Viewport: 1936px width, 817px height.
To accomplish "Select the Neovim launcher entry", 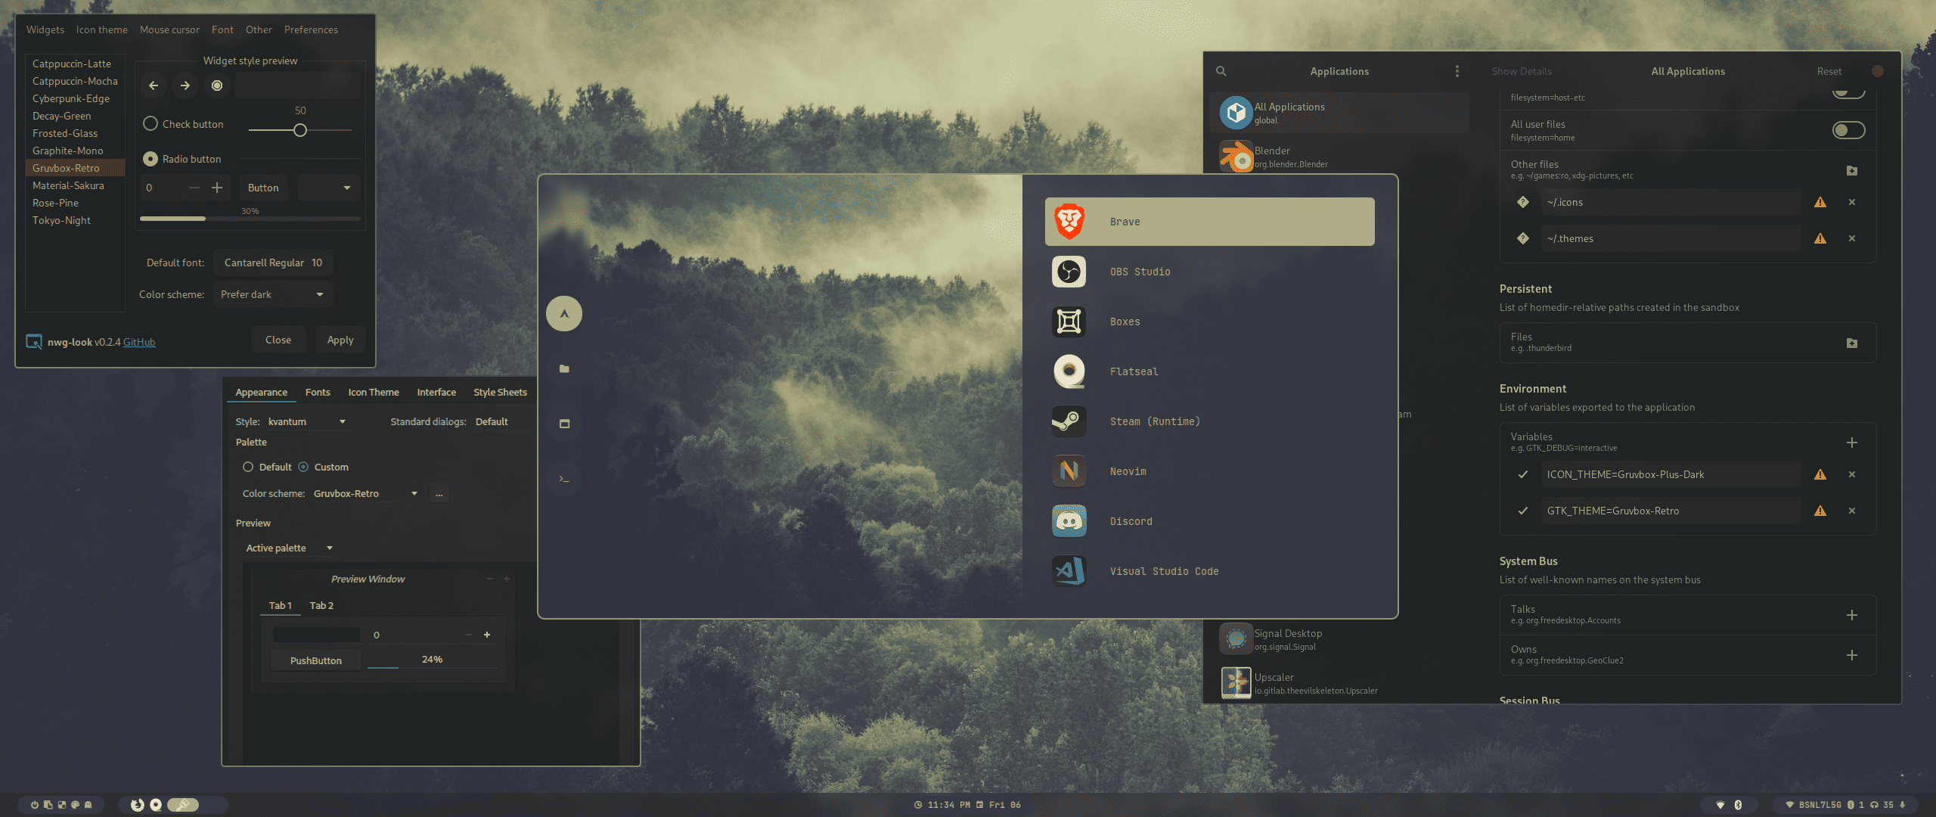I will pos(1128,471).
